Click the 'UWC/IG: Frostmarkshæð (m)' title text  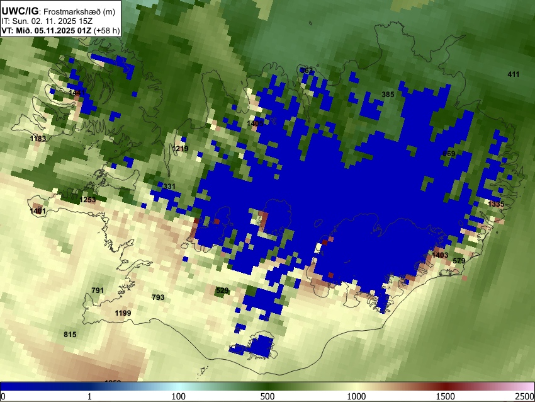[x=59, y=11]
